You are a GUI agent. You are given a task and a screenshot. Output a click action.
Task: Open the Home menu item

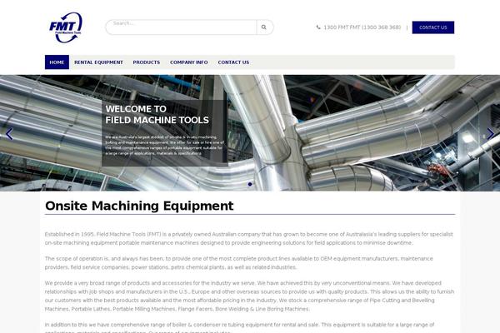pyautogui.click(x=57, y=62)
